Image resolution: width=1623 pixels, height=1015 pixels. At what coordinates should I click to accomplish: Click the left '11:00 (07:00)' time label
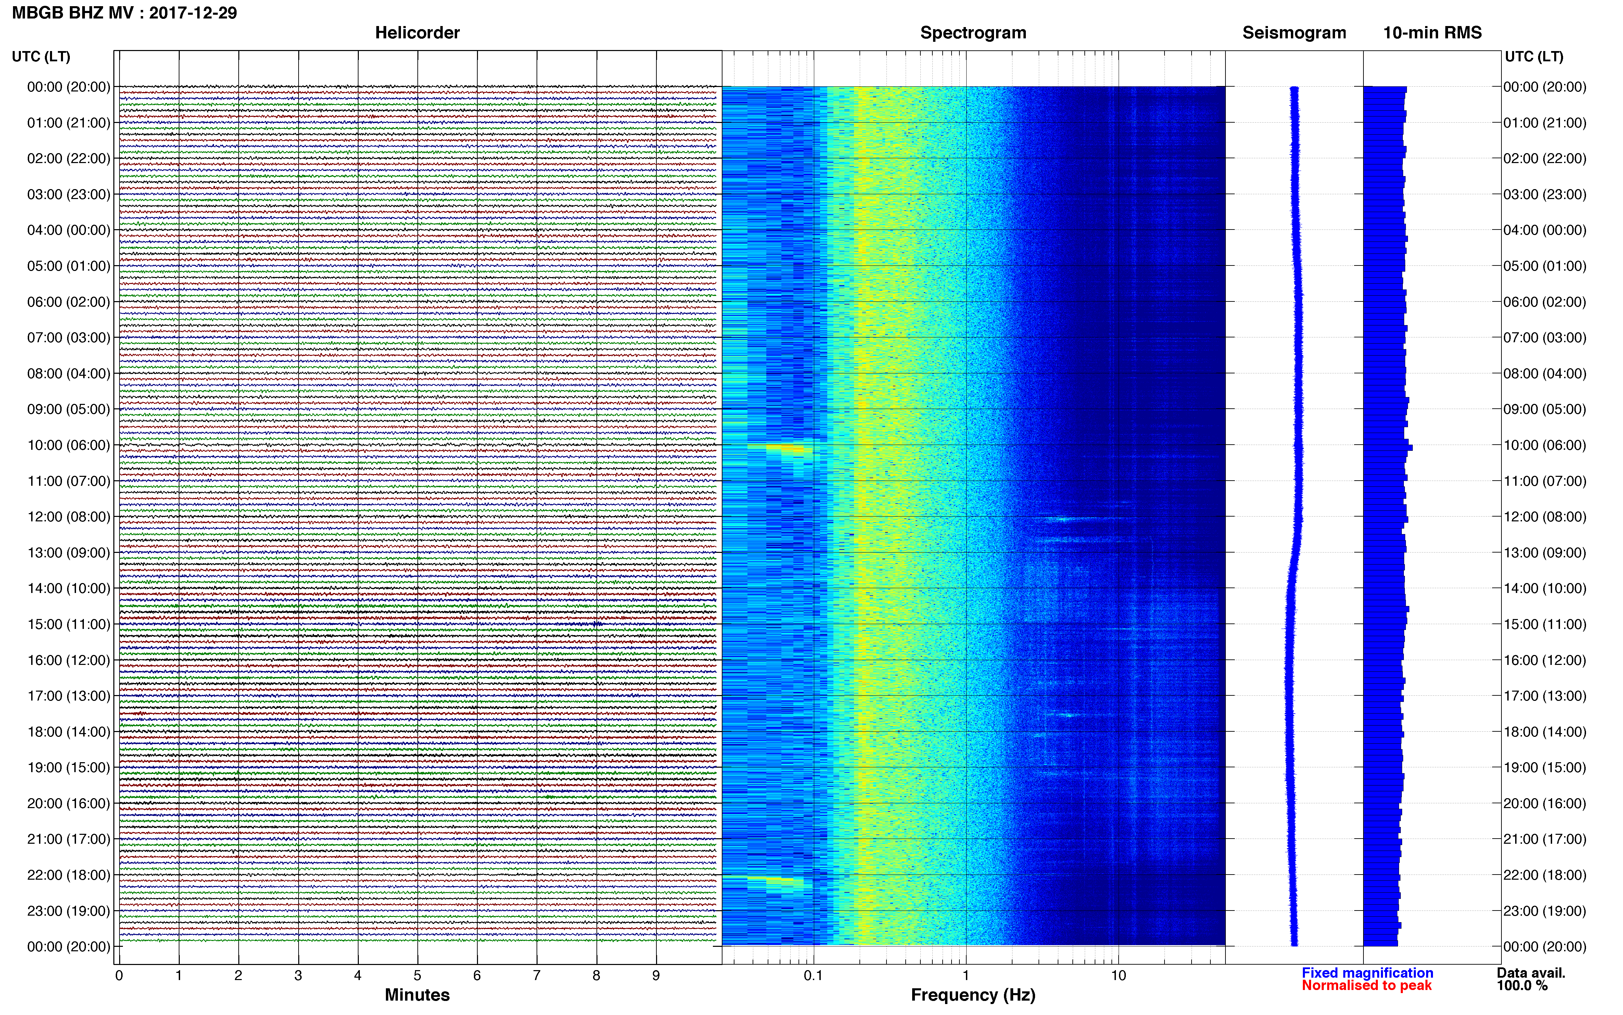click(x=68, y=481)
